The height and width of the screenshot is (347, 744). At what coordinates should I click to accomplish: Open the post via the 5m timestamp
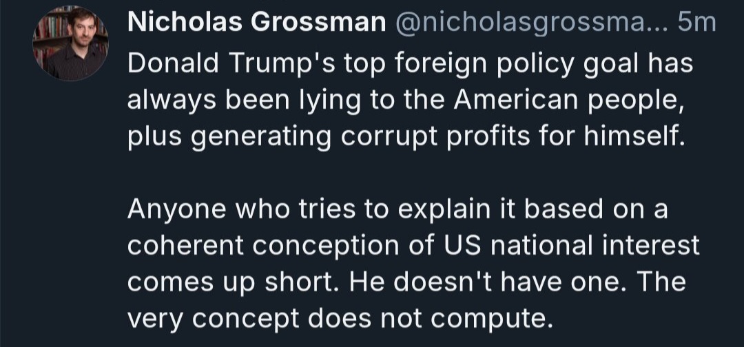click(697, 23)
